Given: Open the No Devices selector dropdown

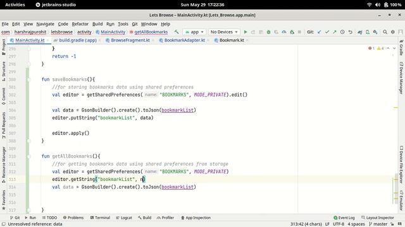Looking at the screenshot, I should click(224, 32).
